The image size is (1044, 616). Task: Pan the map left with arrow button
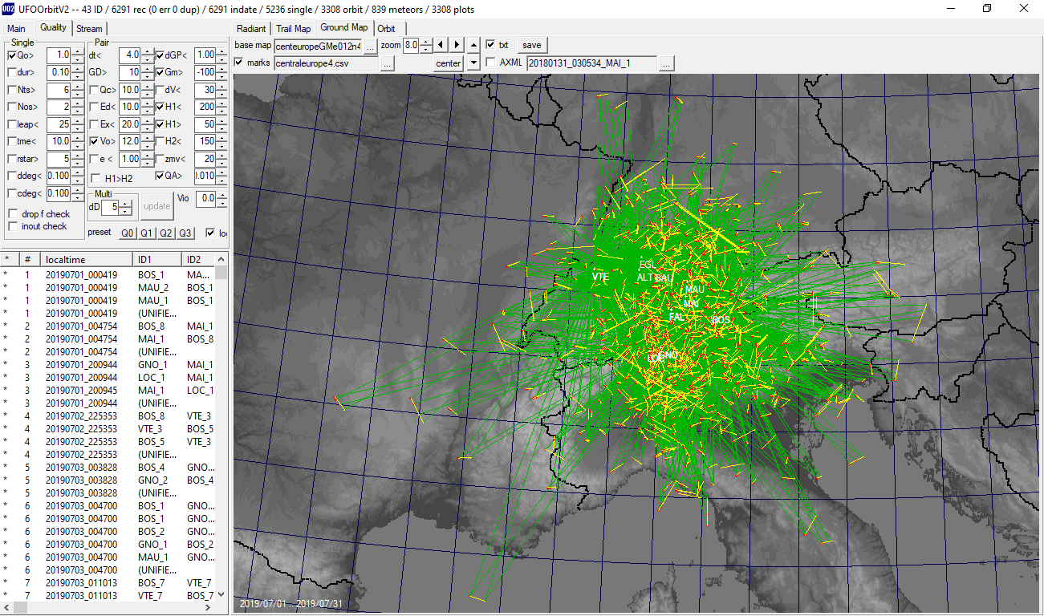point(441,45)
